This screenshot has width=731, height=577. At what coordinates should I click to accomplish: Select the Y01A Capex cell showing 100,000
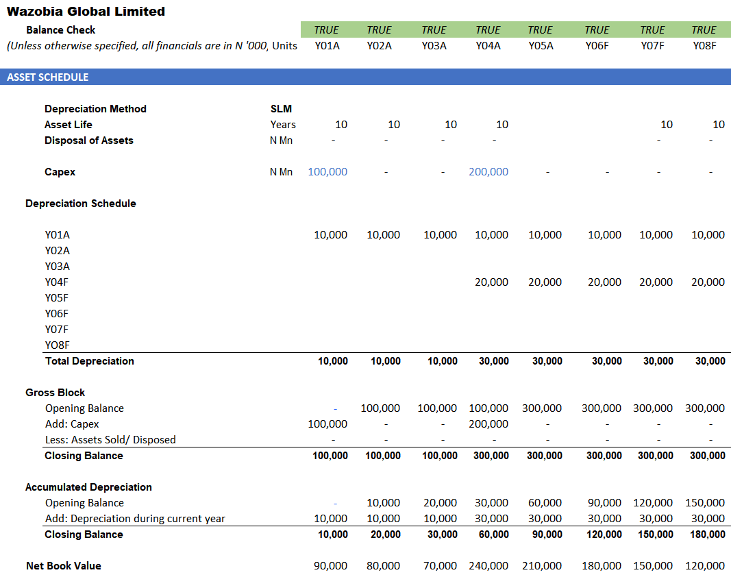point(327,171)
